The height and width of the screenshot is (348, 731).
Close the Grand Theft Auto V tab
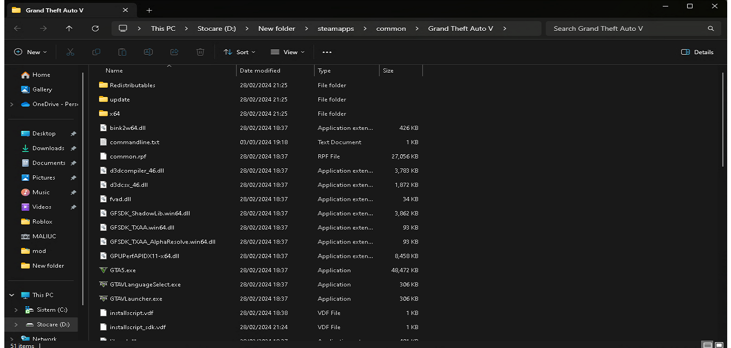pyautogui.click(x=125, y=10)
